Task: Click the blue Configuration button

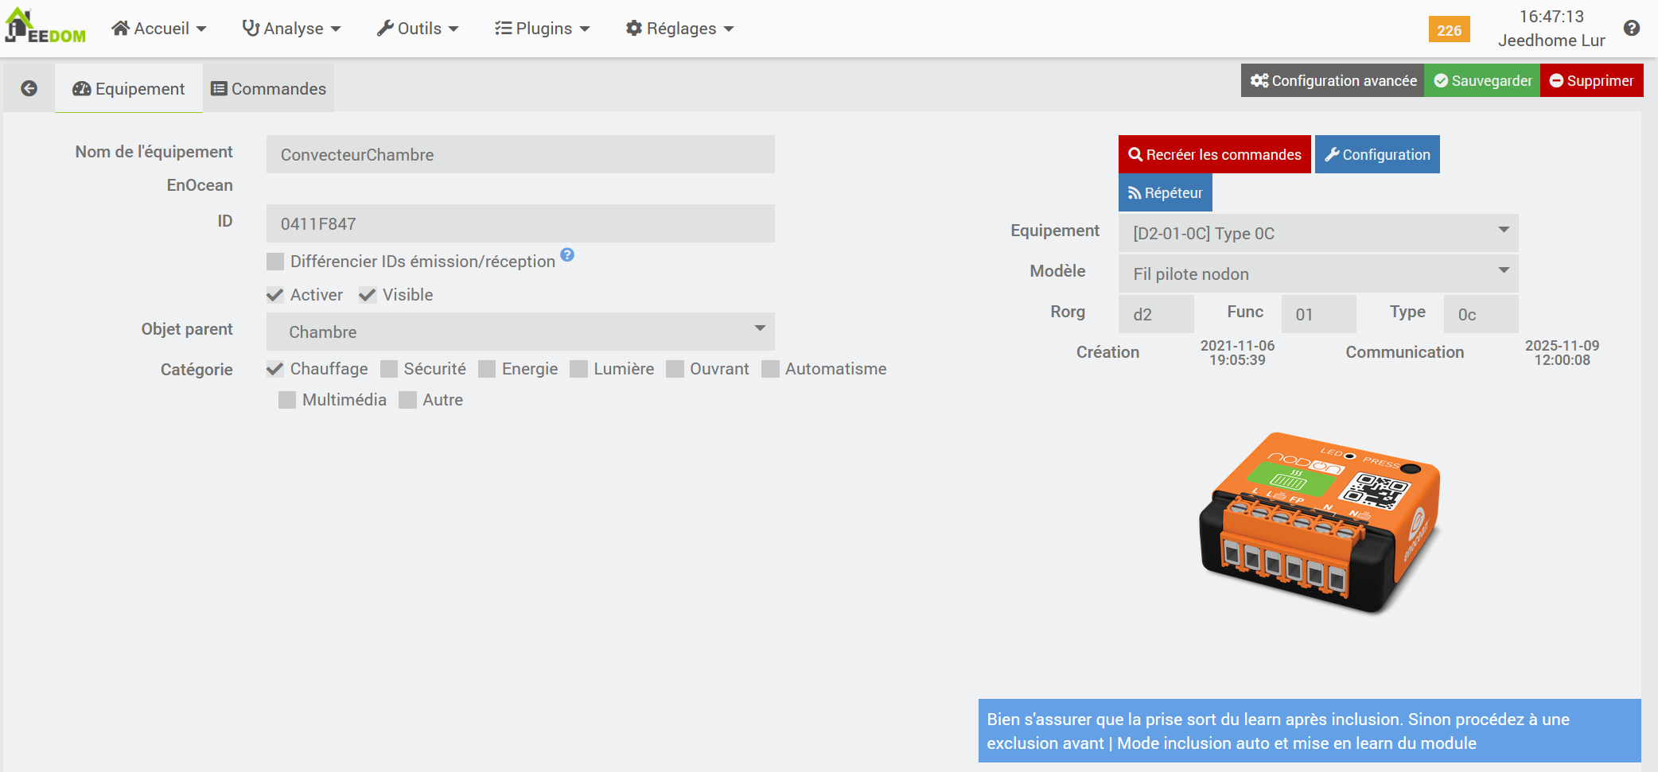Action: [1377, 154]
